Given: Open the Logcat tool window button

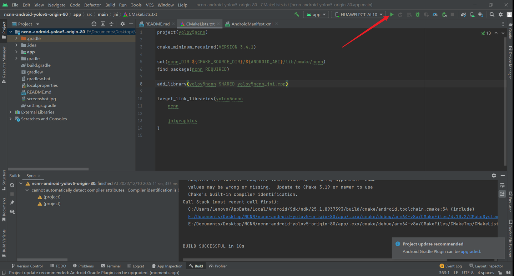Looking at the screenshot, I should point(135,266).
